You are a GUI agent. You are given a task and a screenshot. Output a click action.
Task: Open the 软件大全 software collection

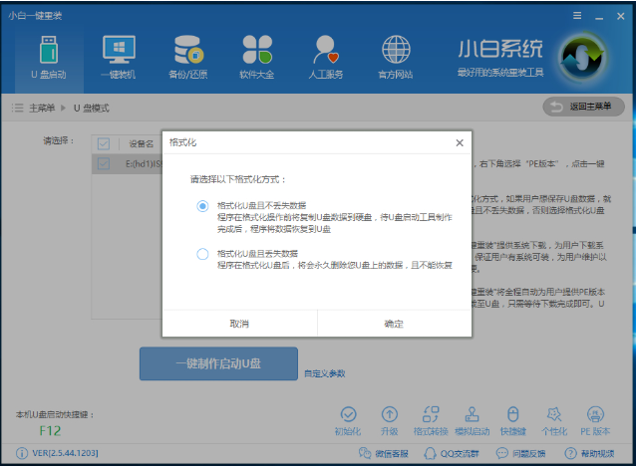point(256,56)
